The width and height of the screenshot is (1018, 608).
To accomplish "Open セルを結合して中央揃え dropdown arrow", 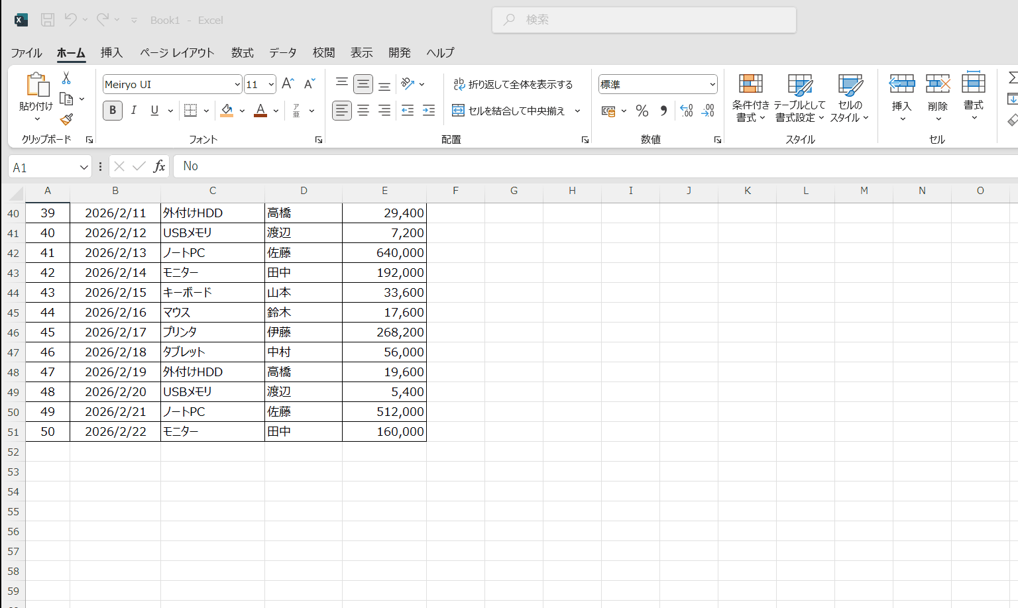I will [577, 111].
